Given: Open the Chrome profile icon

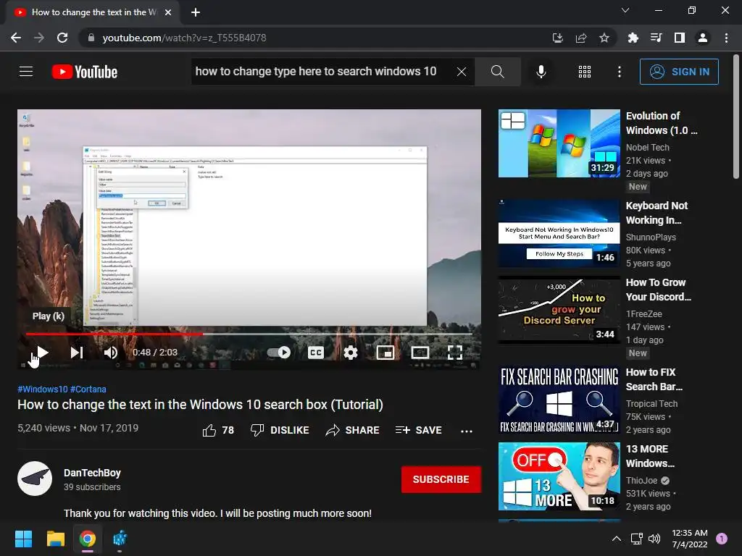Looking at the screenshot, I should (x=703, y=38).
